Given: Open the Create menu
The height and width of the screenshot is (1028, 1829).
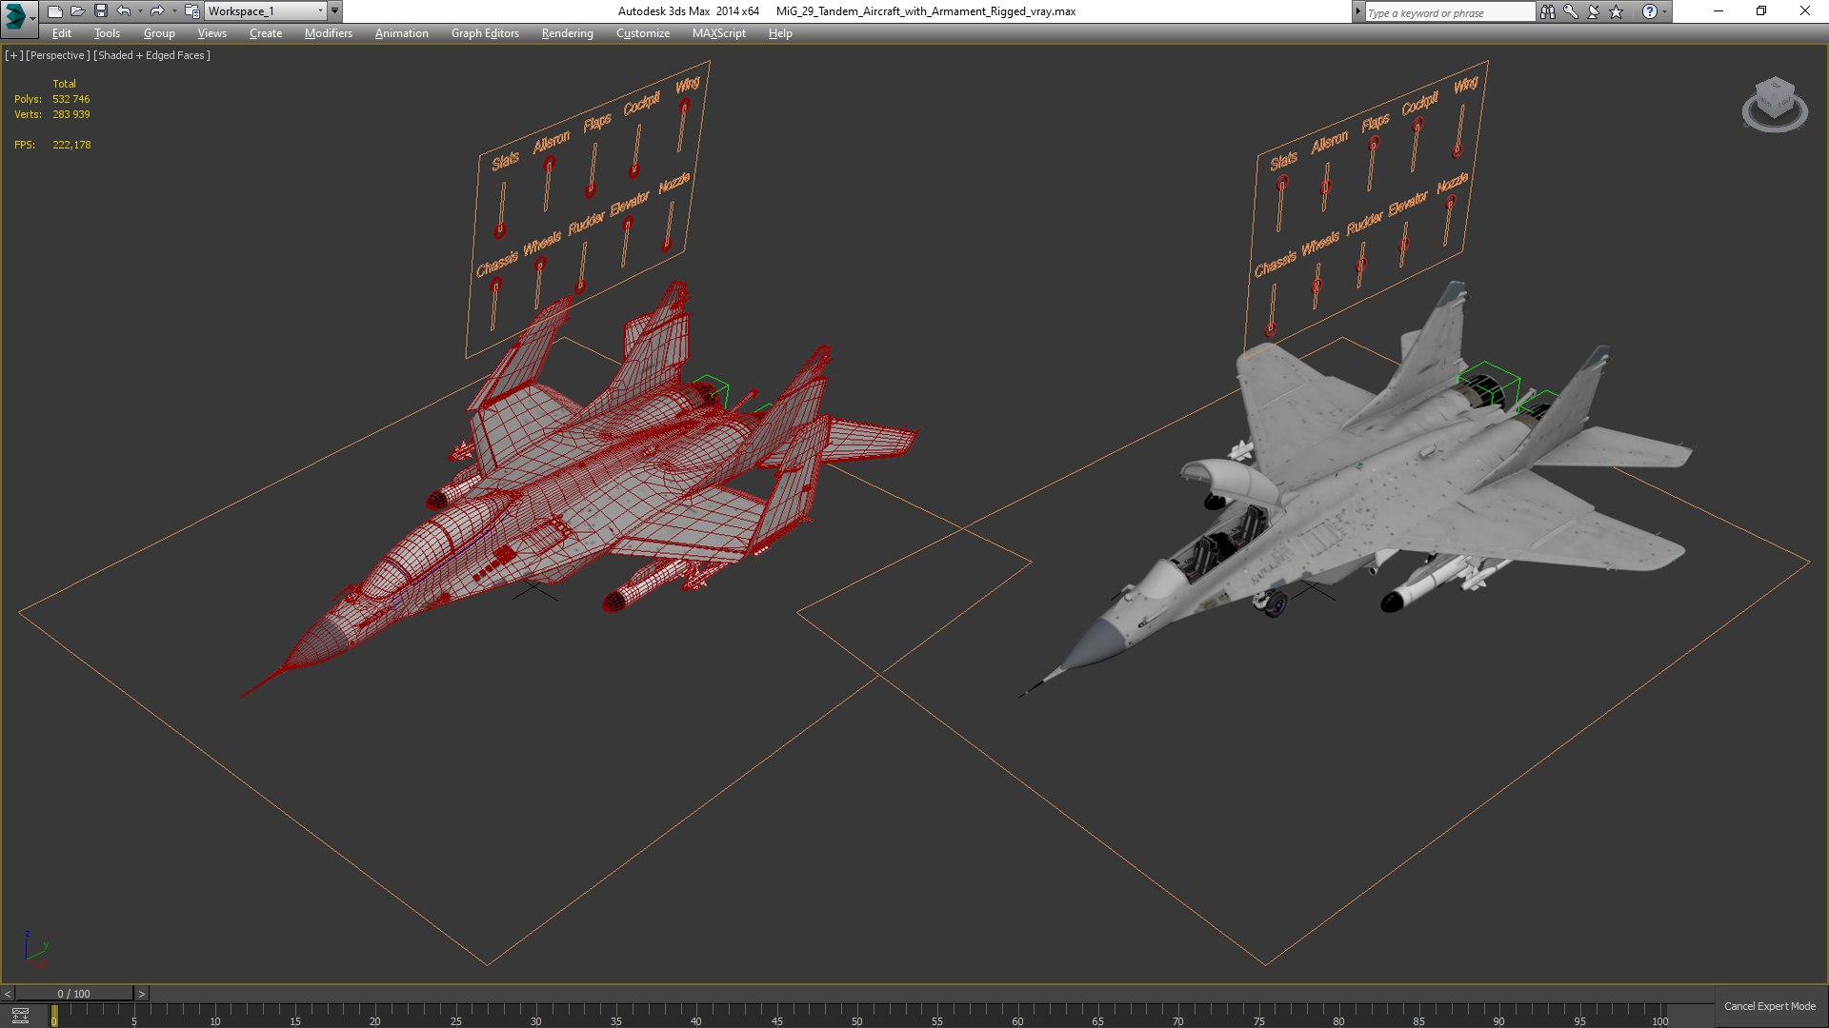Looking at the screenshot, I should pyautogui.click(x=266, y=33).
